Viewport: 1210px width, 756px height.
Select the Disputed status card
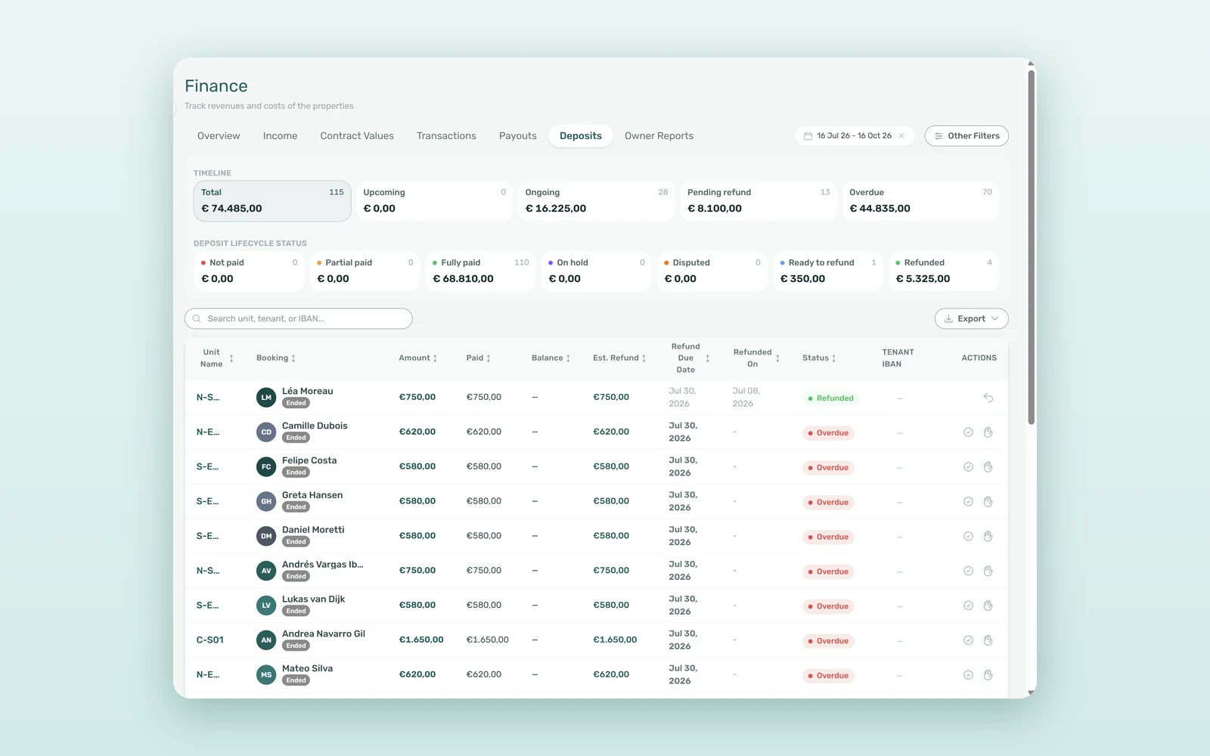[x=712, y=271]
